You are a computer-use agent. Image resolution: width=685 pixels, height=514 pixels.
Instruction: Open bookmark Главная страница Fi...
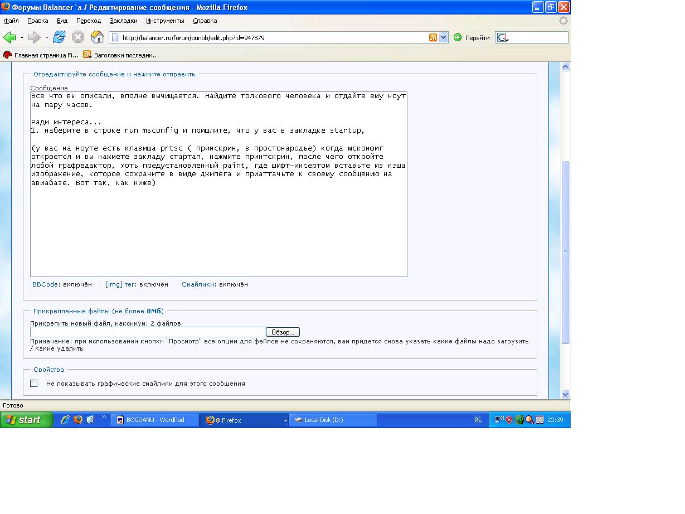click(41, 55)
